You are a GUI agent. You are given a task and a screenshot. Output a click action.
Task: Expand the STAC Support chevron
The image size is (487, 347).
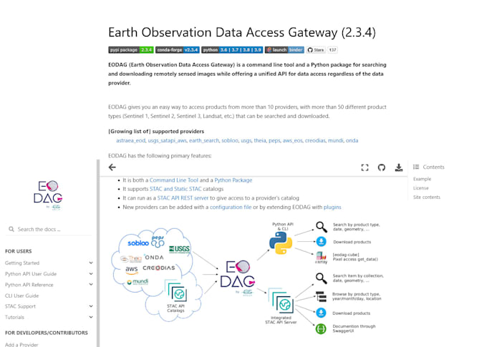click(x=91, y=306)
